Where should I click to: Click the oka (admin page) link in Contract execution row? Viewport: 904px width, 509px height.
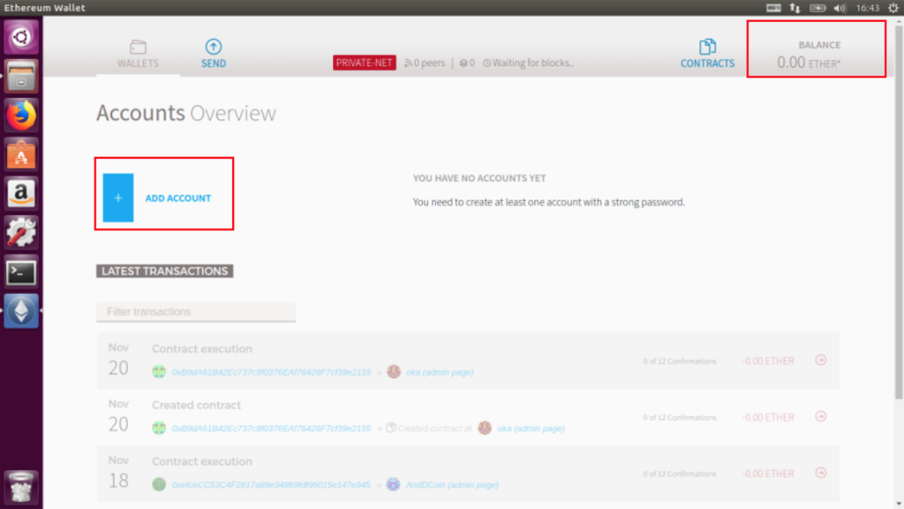click(x=440, y=372)
